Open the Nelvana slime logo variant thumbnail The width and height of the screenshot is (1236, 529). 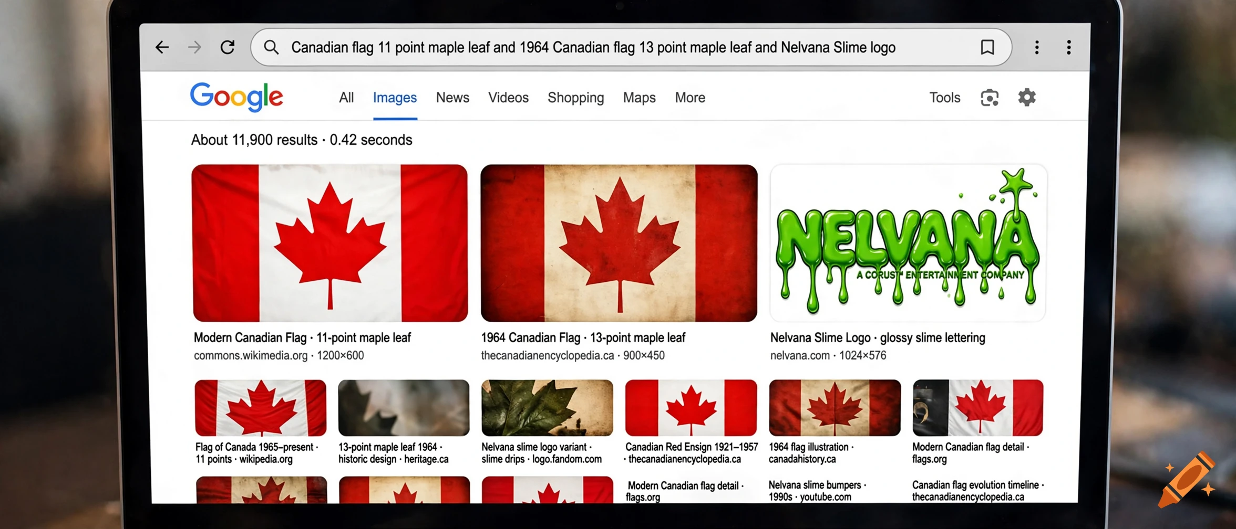(547, 408)
